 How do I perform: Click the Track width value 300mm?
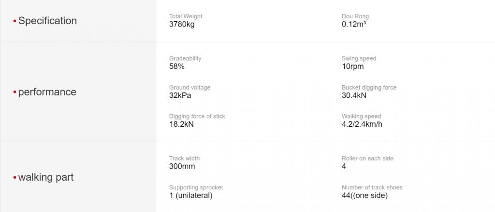(x=182, y=166)
